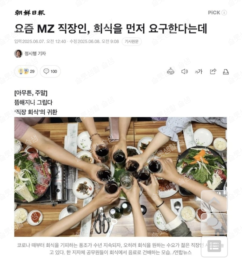
Task: Print the article using printer icon
Action: click(x=226, y=72)
